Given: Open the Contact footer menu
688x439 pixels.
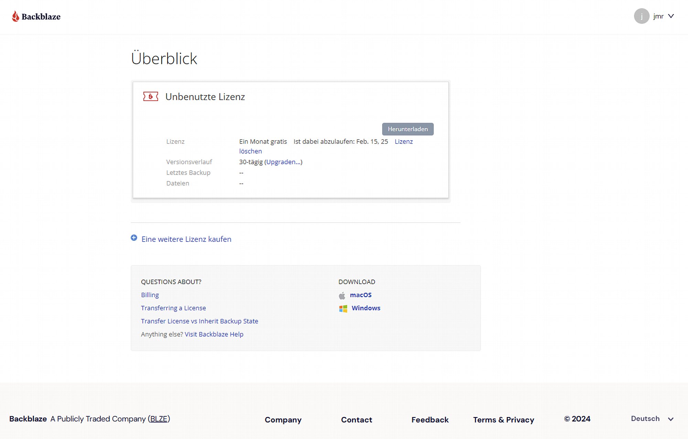Looking at the screenshot, I should tap(357, 420).
